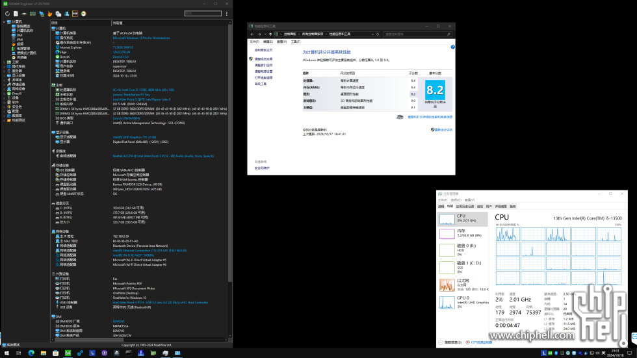The image size is (637, 358).
Task: Expand the 存储设备 storage tree node
Action: (4, 84)
